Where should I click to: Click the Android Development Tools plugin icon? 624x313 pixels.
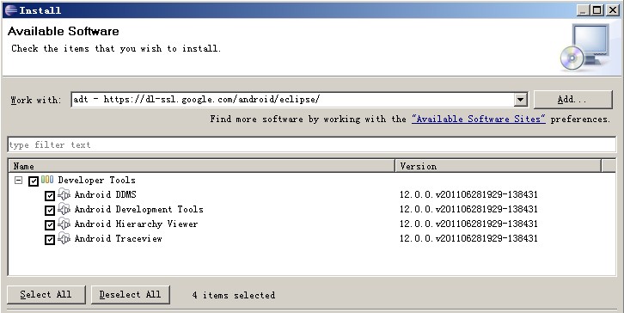(x=64, y=209)
